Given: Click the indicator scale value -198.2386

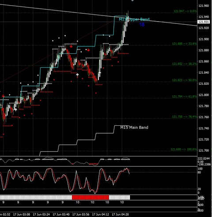Looking at the screenshot, I should click(x=204, y=165).
